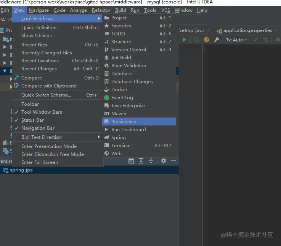Select Recently Changed Files

pos(58,53)
